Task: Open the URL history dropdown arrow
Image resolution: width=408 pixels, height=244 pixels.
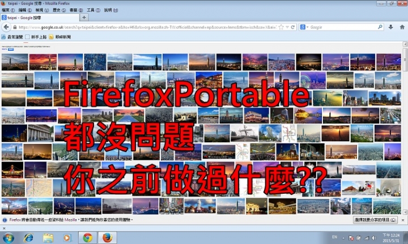Action: (287, 27)
